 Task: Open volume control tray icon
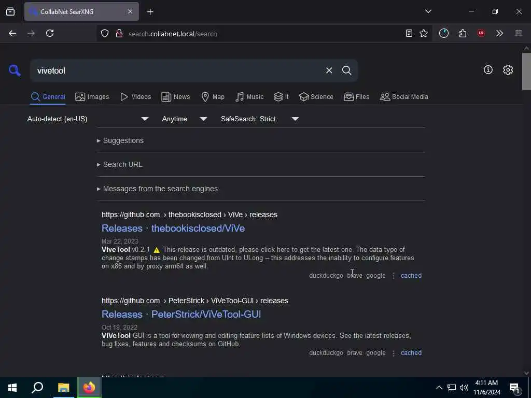[464, 388]
